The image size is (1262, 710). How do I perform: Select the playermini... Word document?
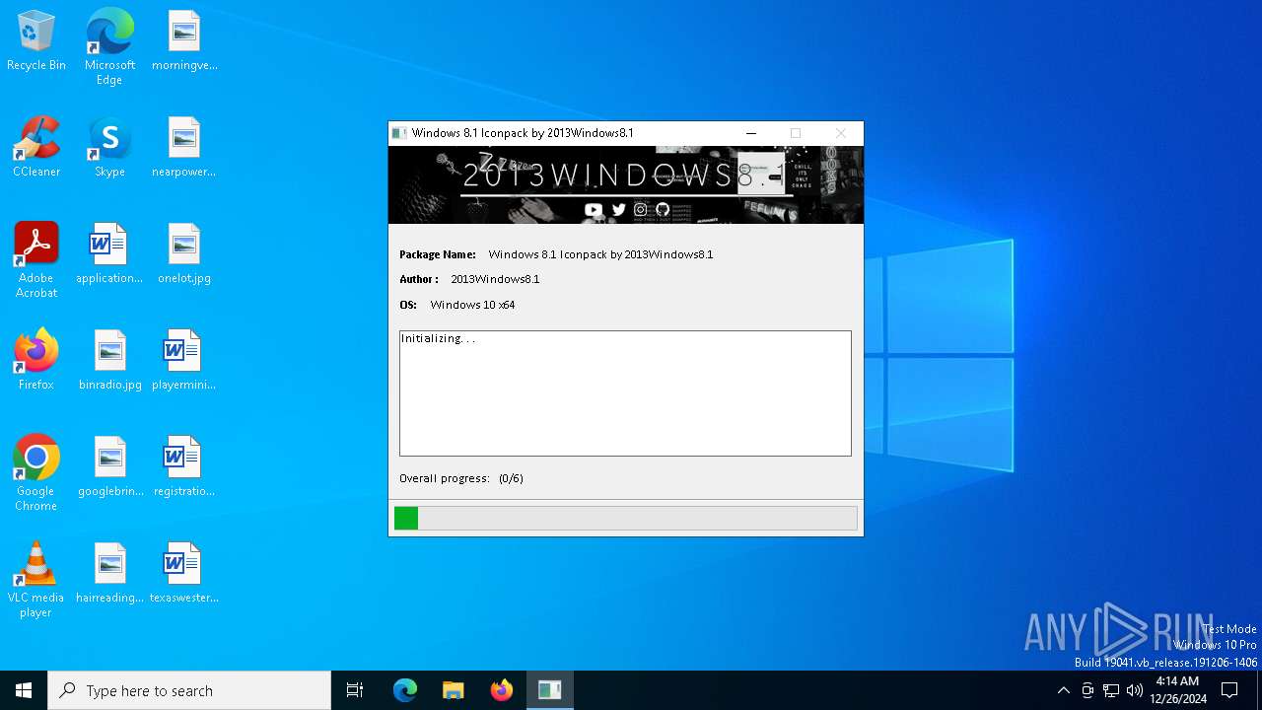(184, 361)
